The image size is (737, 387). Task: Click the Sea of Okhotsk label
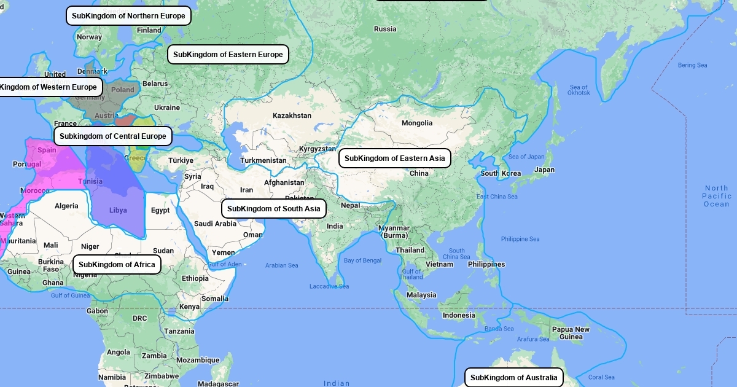(579, 90)
